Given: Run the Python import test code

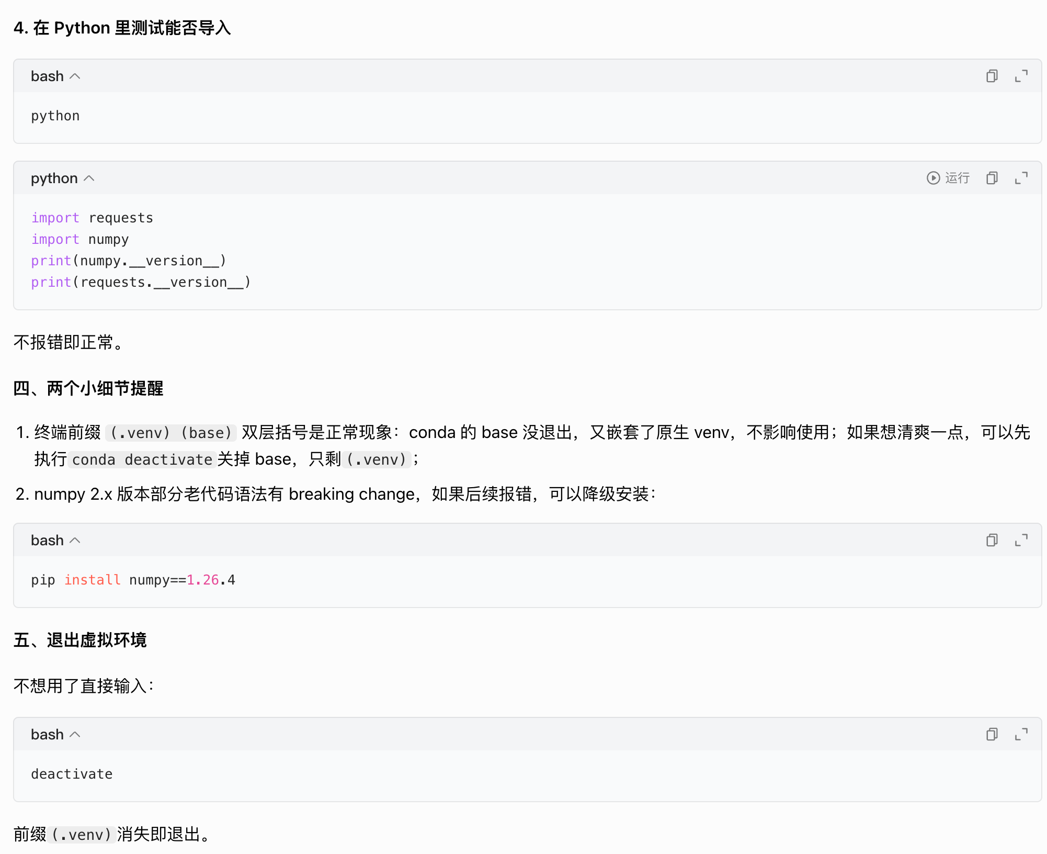Looking at the screenshot, I should tap(948, 178).
